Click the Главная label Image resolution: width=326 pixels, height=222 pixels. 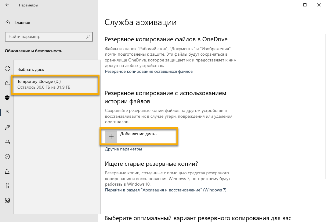click(x=22, y=23)
